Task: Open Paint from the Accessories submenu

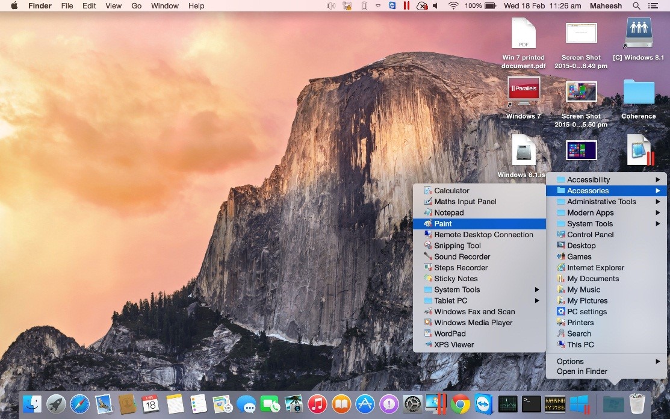Action: click(x=479, y=223)
